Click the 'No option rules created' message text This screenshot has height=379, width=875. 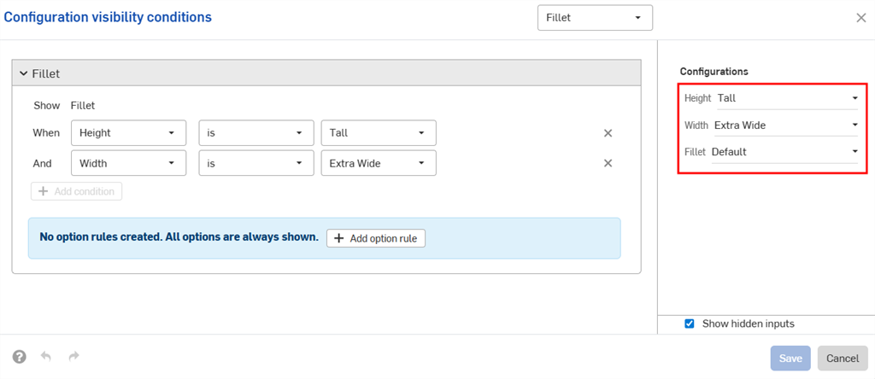[x=179, y=237]
